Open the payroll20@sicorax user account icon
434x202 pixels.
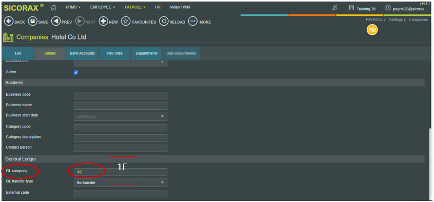[x=388, y=8]
